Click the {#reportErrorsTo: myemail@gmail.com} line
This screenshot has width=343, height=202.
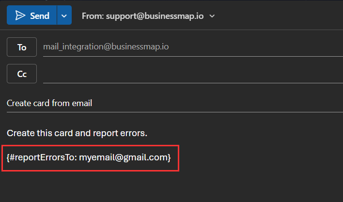(x=89, y=157)
